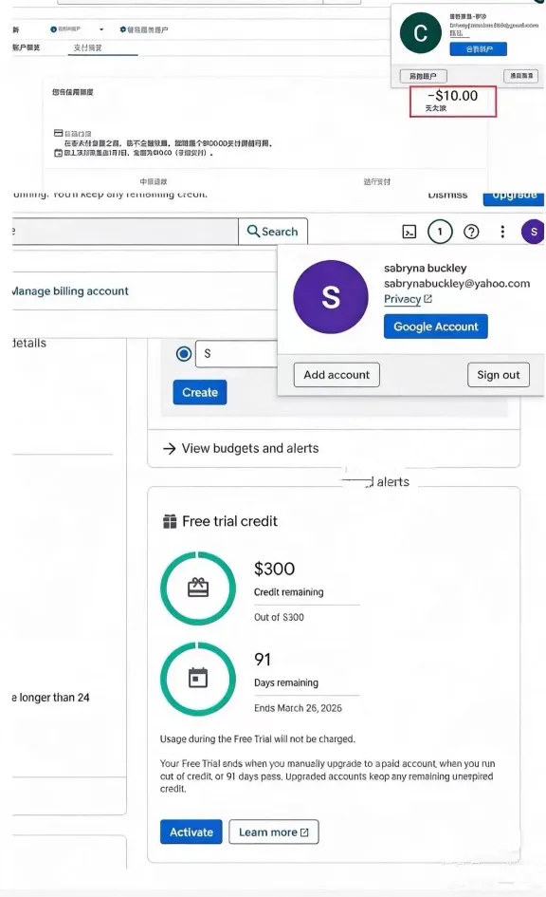
Task: Open the three-dot more options menu
Action: click(502, 231)
